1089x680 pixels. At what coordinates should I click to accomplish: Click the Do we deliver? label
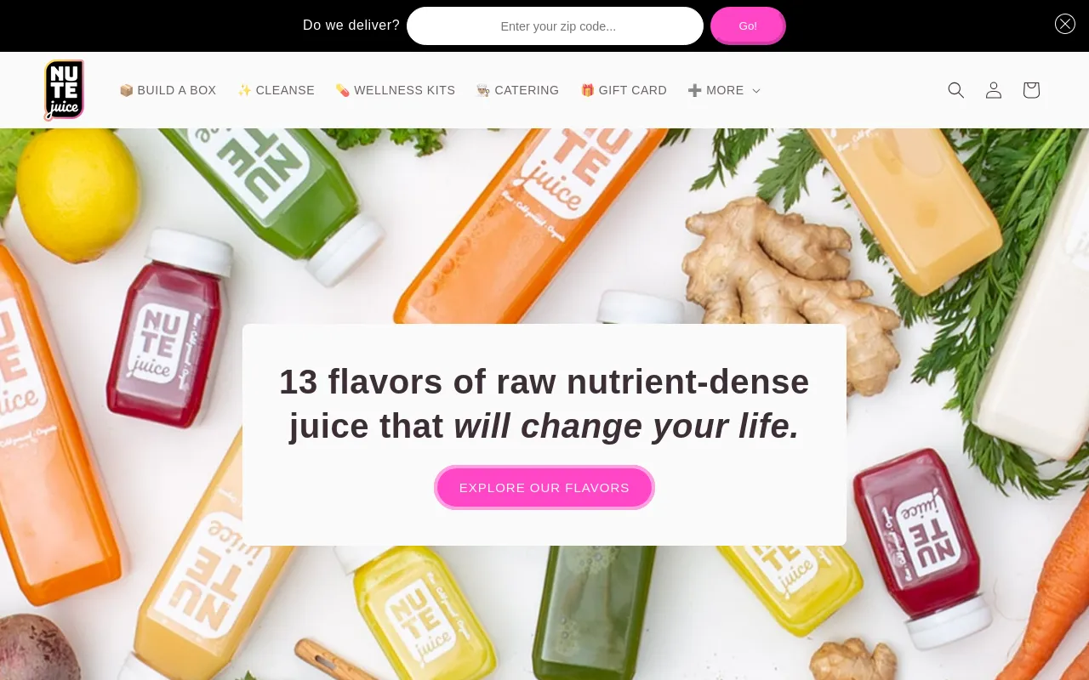click(x=351, y=25)
